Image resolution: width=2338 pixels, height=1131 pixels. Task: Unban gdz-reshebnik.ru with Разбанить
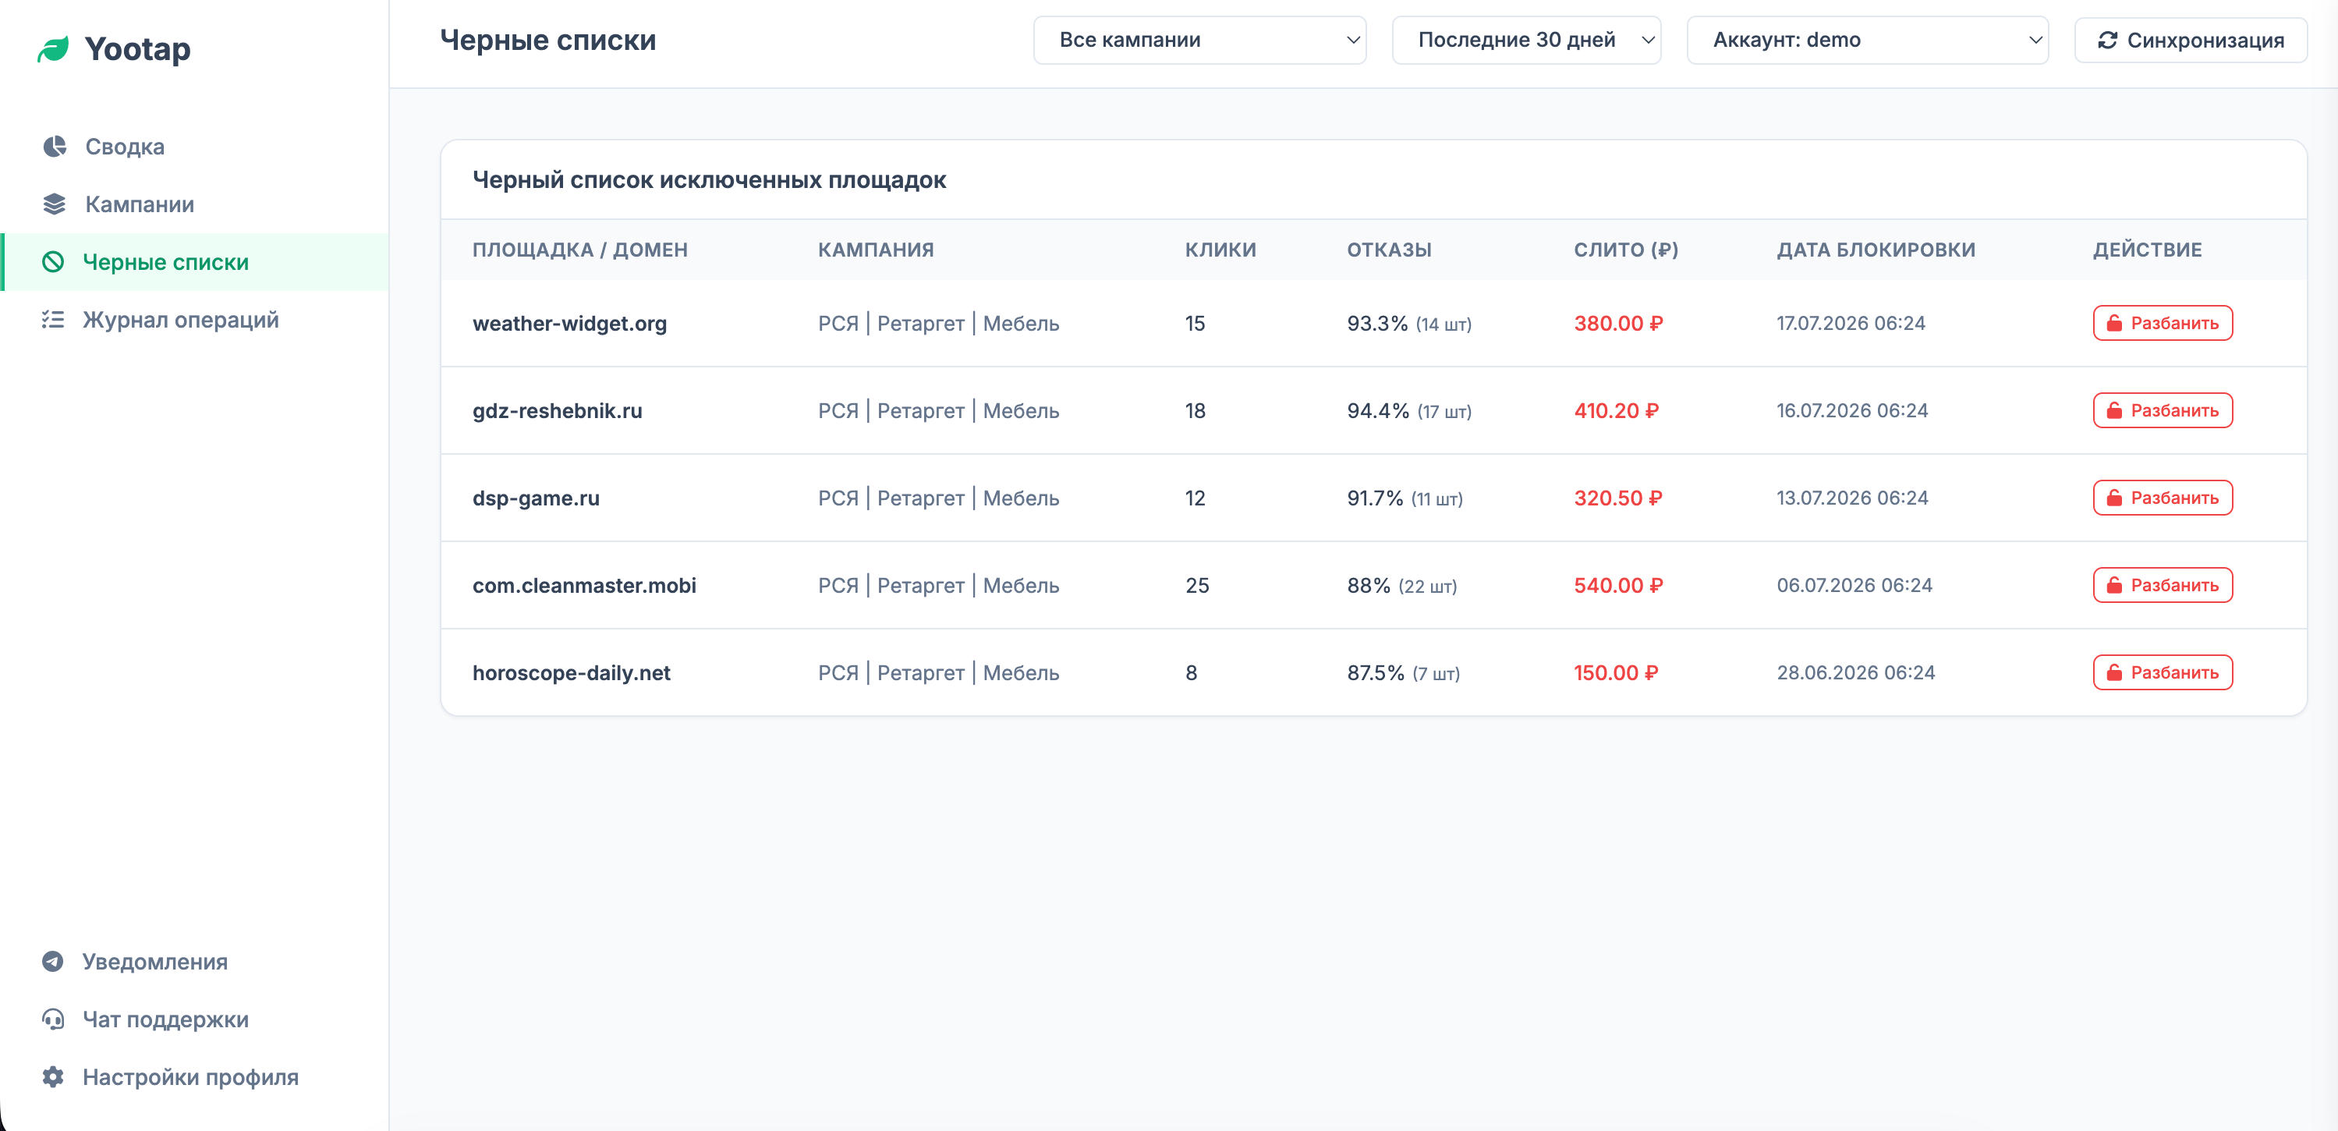tap(2162, 410)
